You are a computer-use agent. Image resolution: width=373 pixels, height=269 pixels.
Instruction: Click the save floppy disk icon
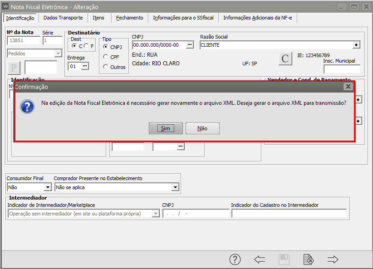point(284,259)
